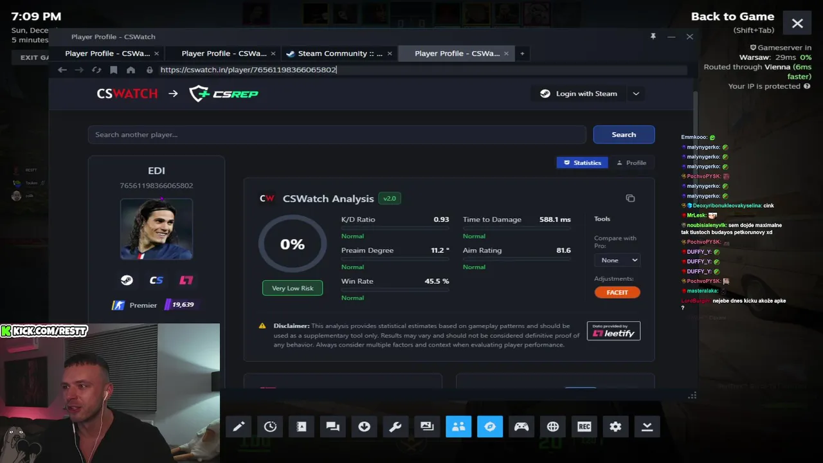The image size is (823, 463).
Task: Click the 588.1 ms Time to Damage value
Action: (555, 219)
